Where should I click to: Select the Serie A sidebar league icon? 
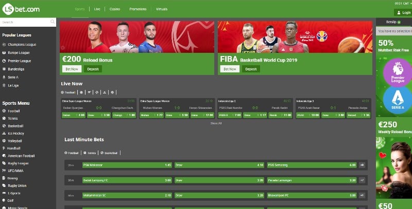(4, 77)
